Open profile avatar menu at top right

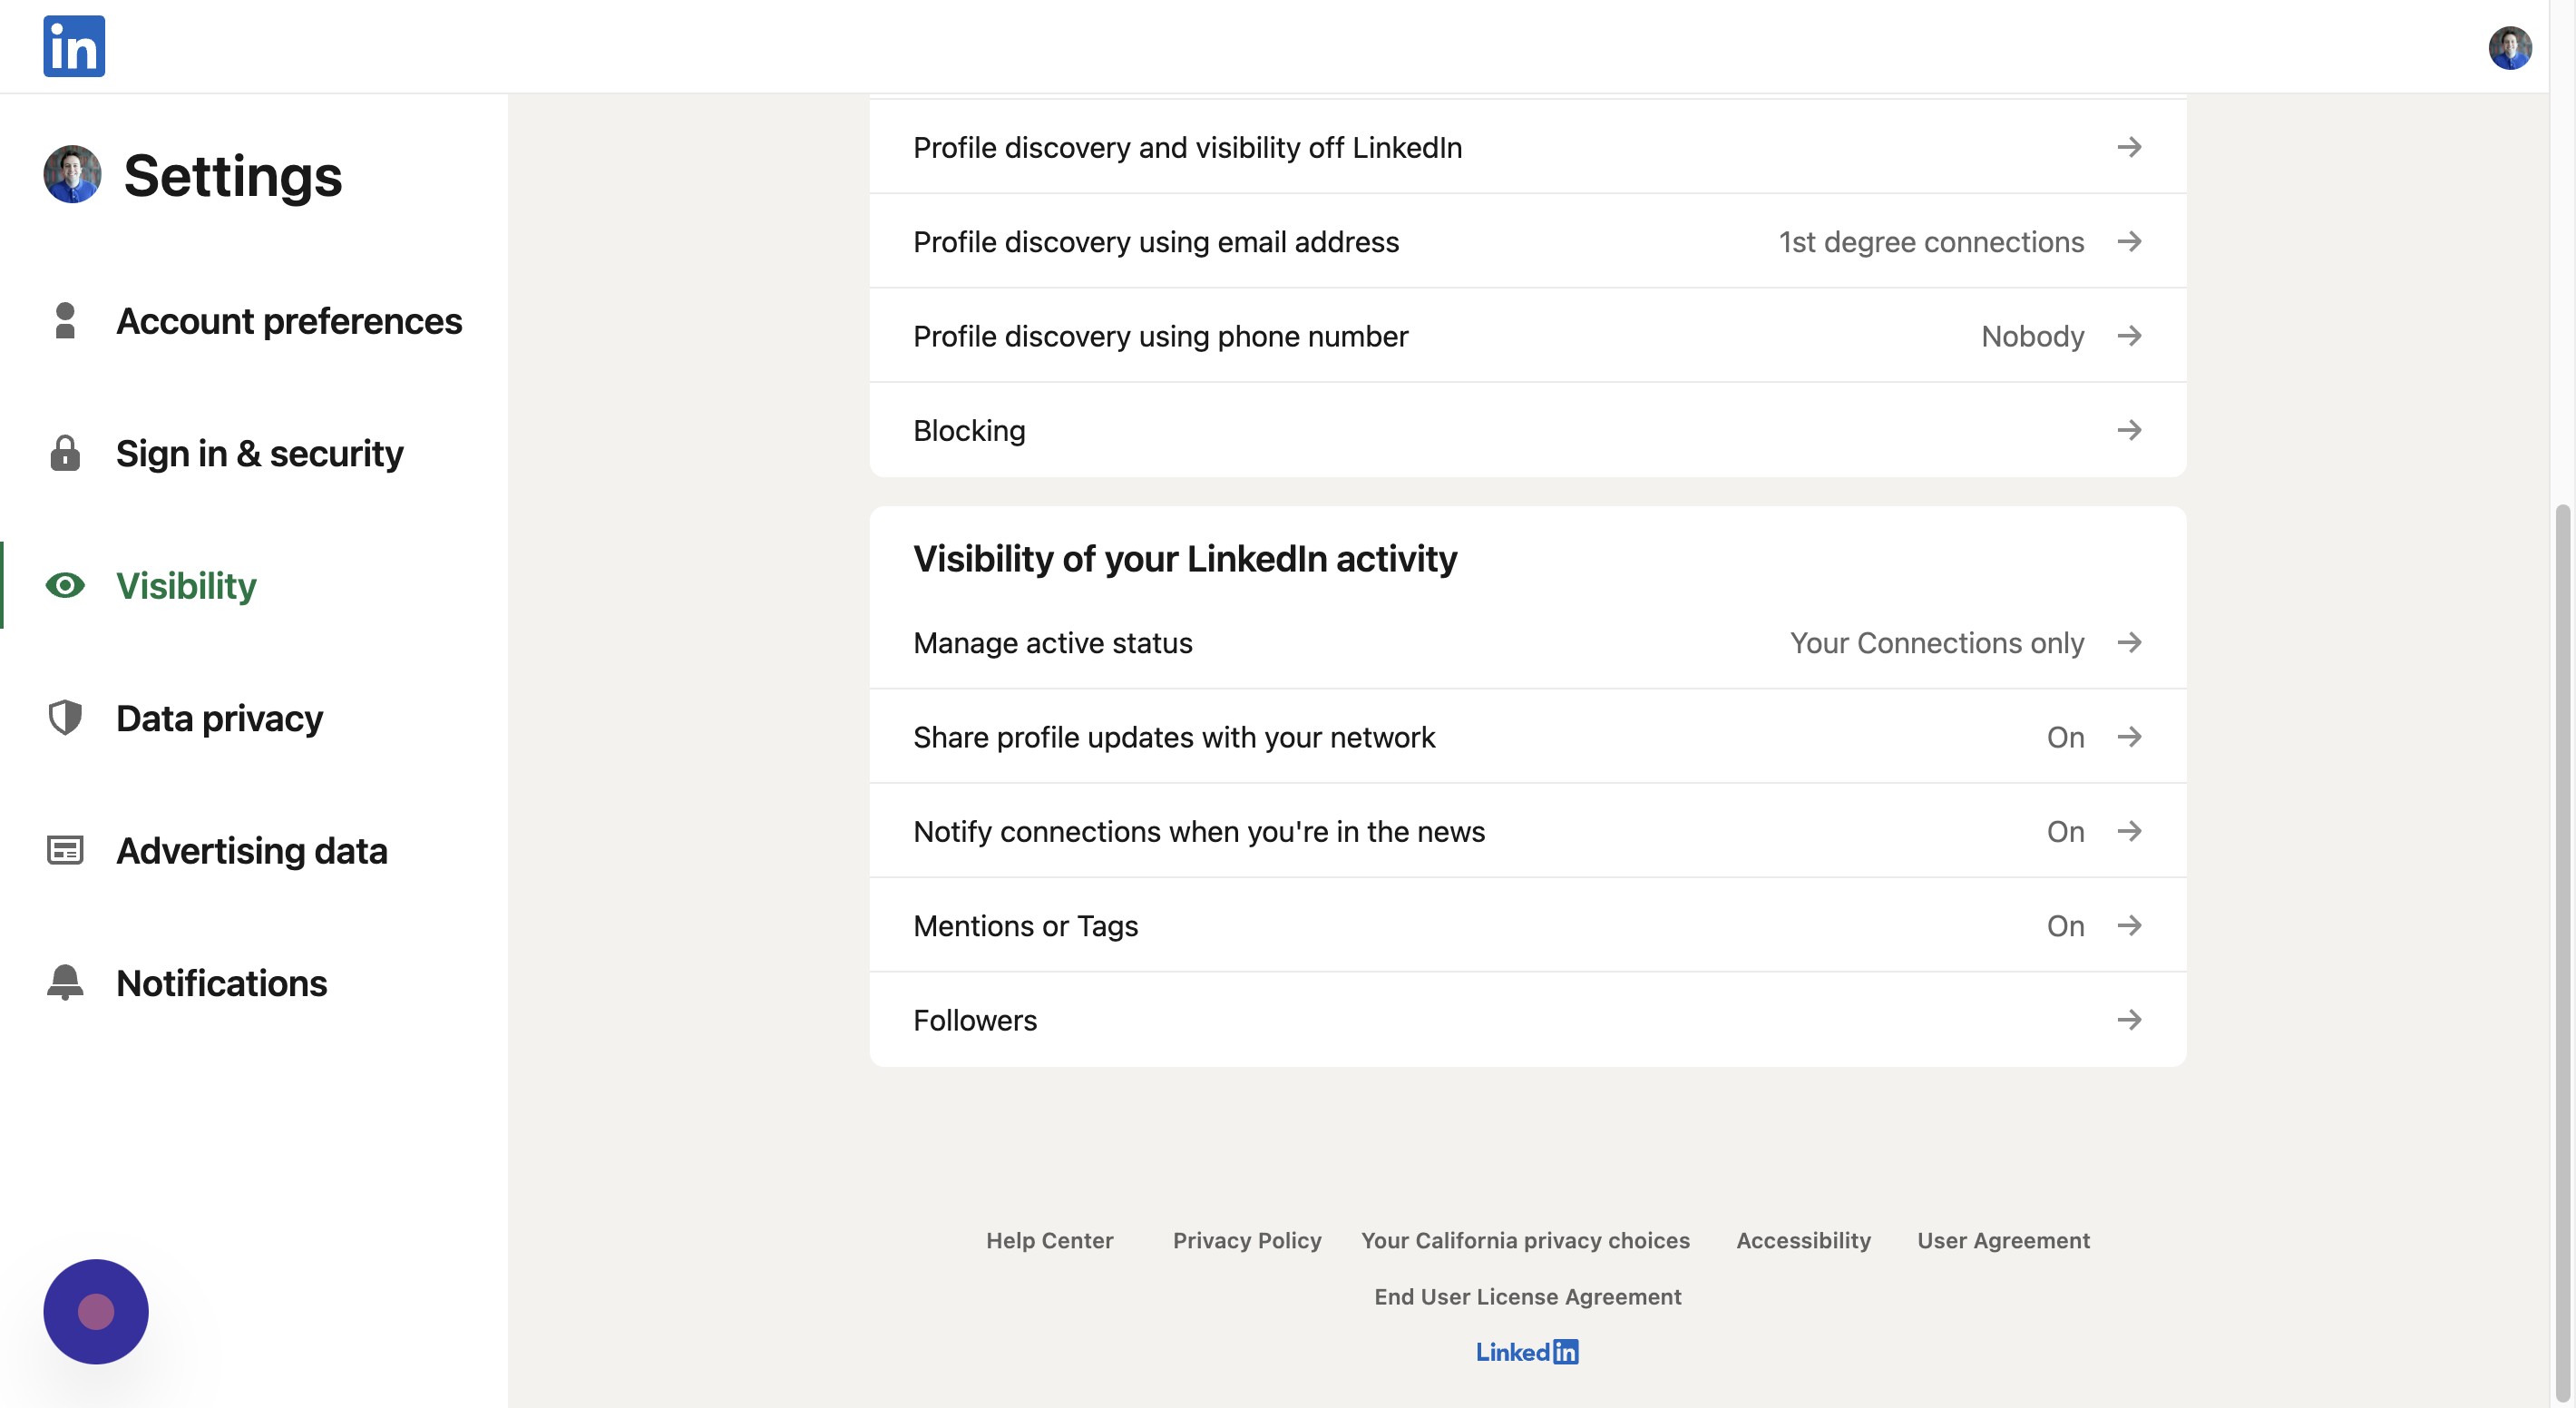click(x=2509, y=48)
